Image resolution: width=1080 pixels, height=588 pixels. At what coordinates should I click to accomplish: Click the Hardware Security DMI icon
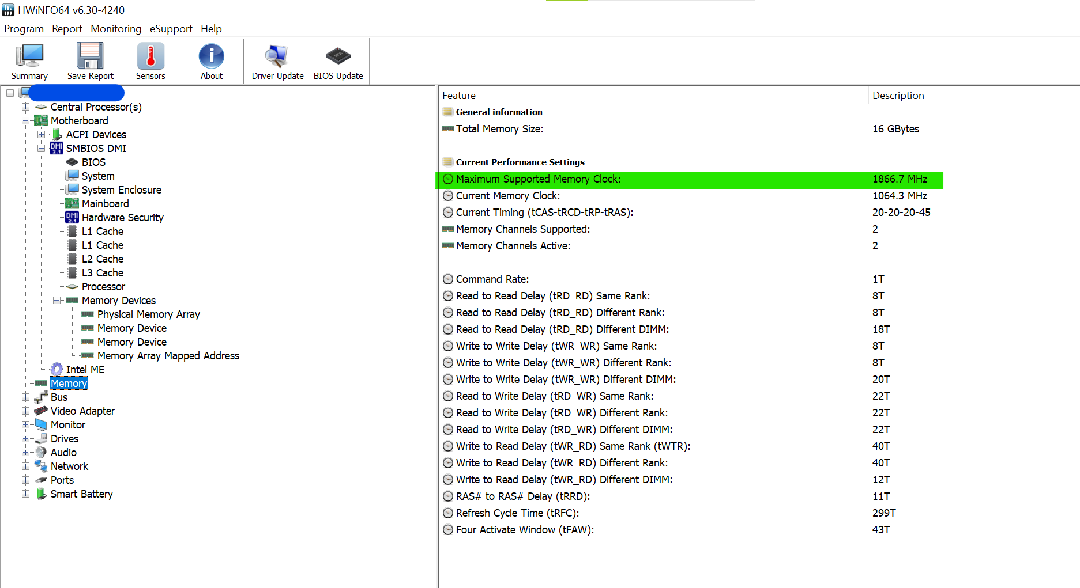(x=72, y=217)
